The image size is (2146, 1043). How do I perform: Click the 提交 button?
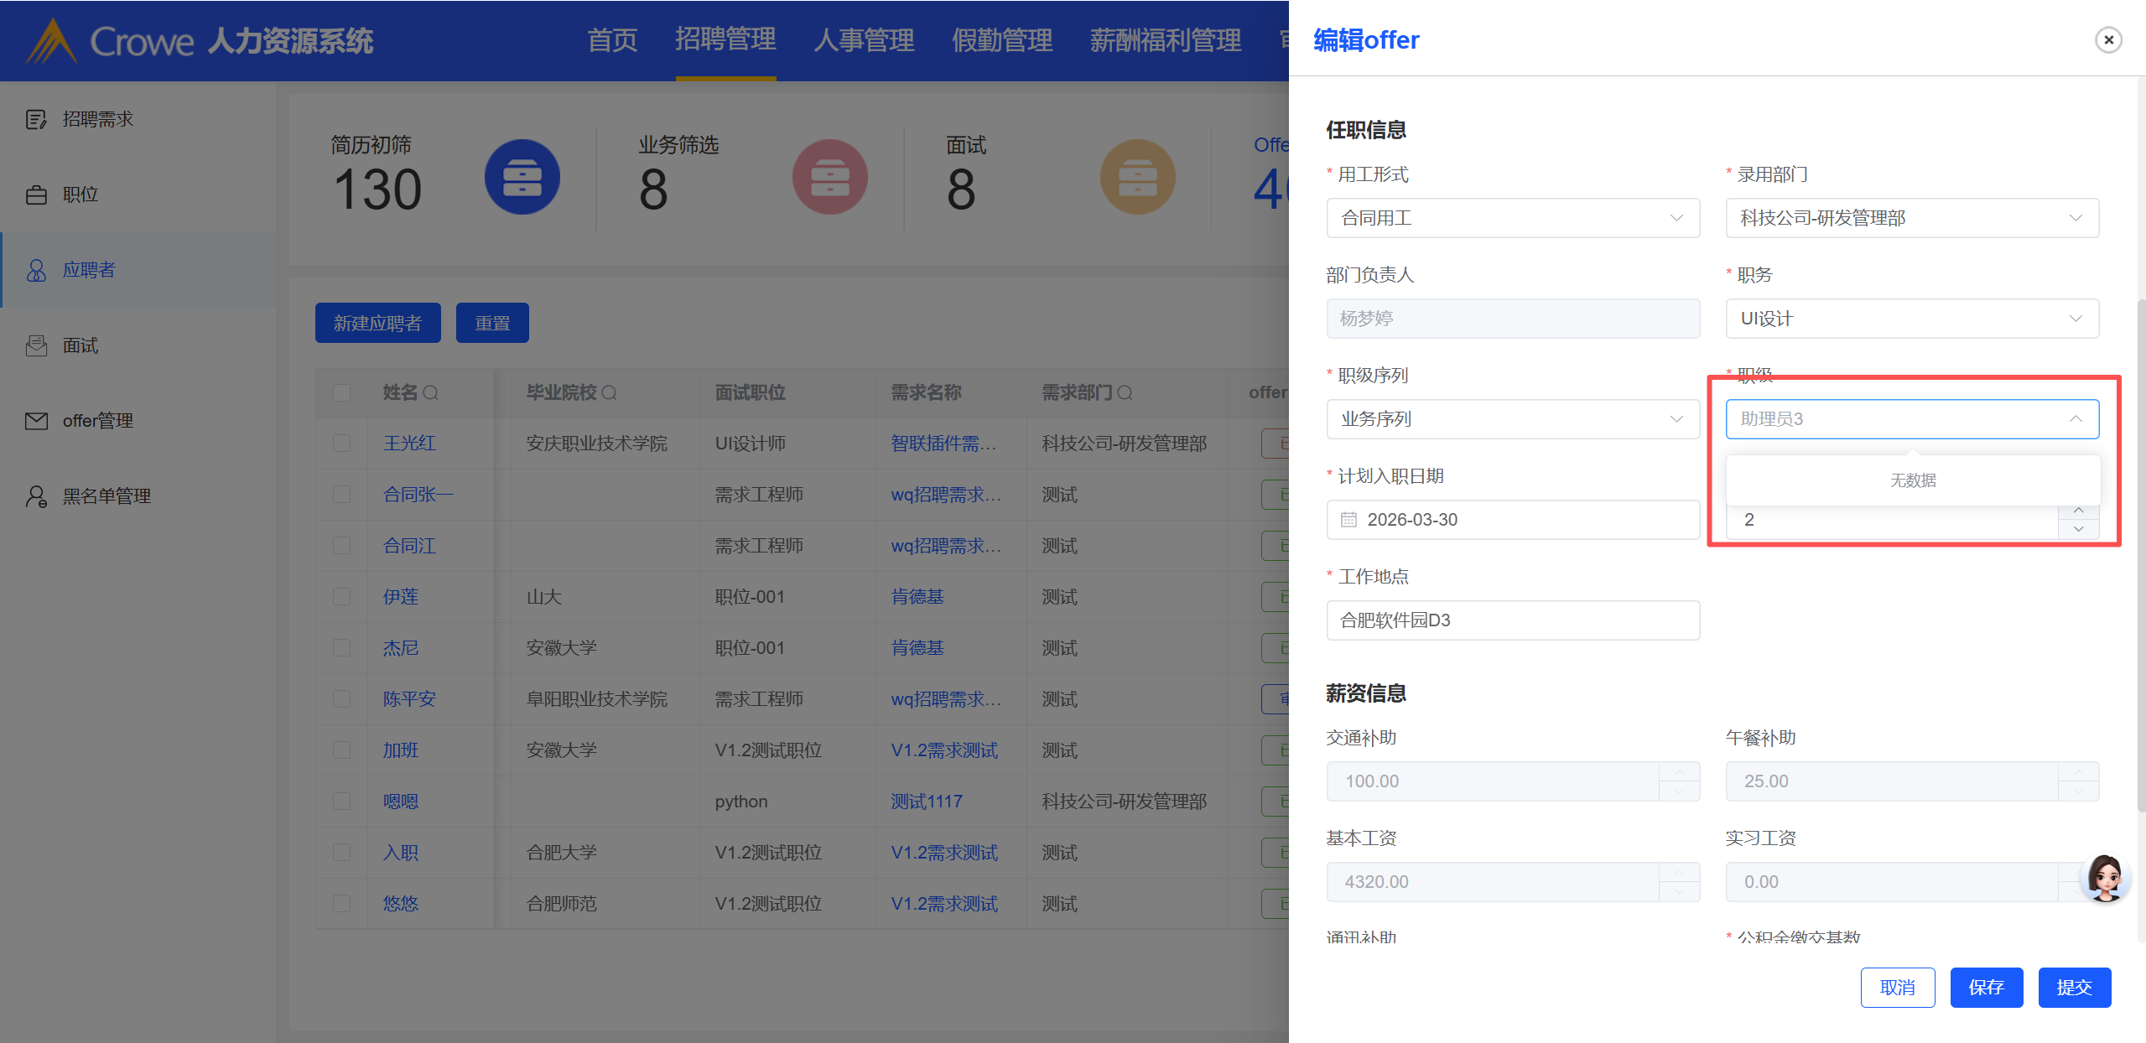pyautogui.click(x=2073, y=987)
